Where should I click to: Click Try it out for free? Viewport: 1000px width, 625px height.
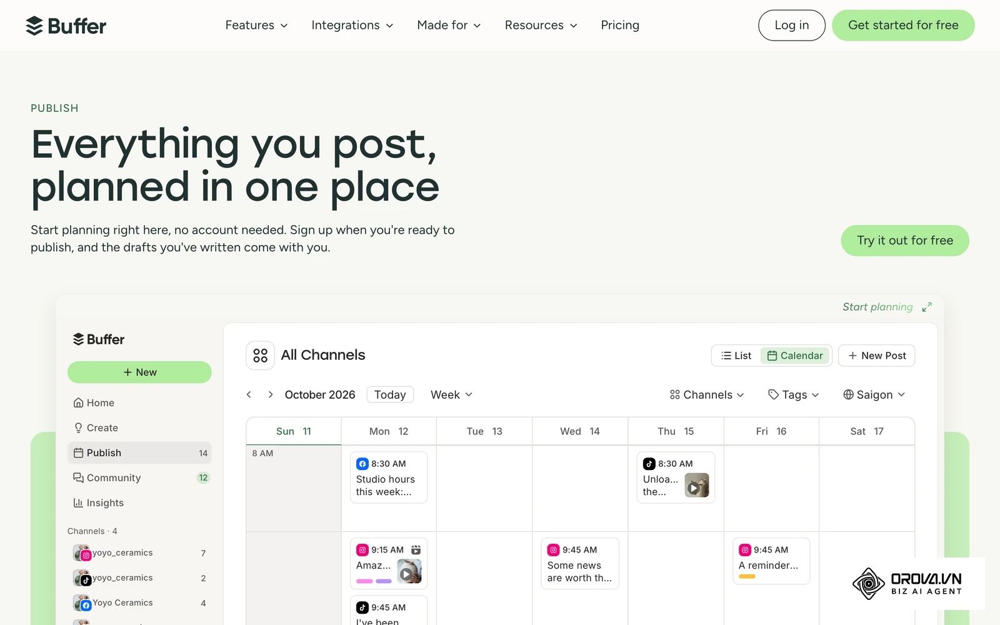(905, 241)
